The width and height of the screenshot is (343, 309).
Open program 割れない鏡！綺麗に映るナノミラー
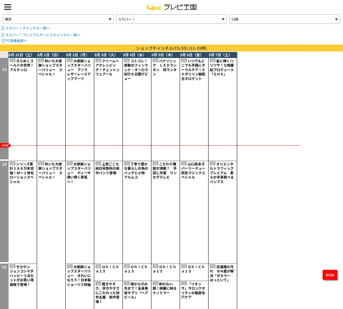(165, 295)
